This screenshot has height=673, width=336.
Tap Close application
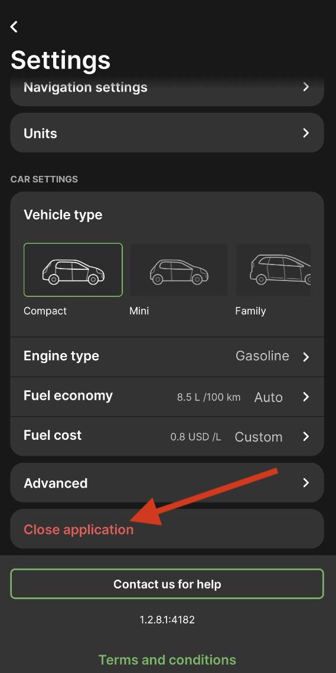[x=79, y=530]
